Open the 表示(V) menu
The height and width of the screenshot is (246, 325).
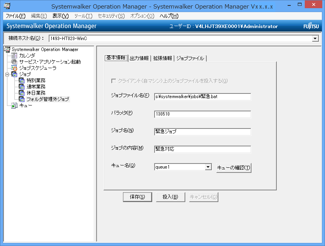pyautogui.click(x=60, y=16)
